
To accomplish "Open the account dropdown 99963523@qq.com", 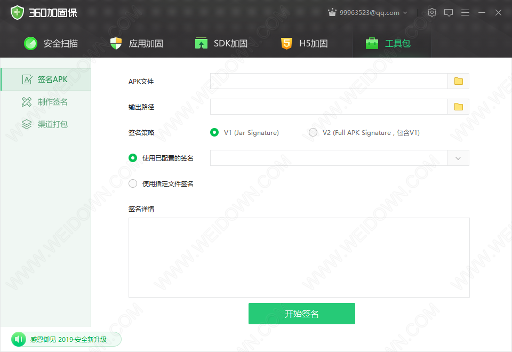I will click(373, 13).
